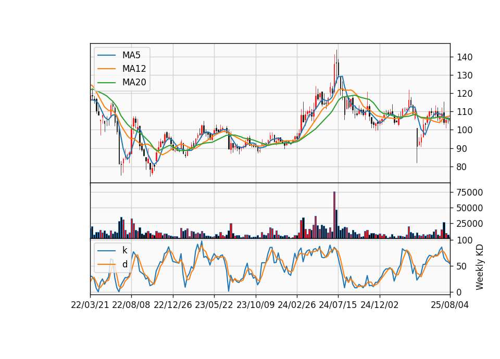The height and width of the screenshot is (359, 500).
Task: Click the 24/12/02 date label
Action: pos(380,305)
